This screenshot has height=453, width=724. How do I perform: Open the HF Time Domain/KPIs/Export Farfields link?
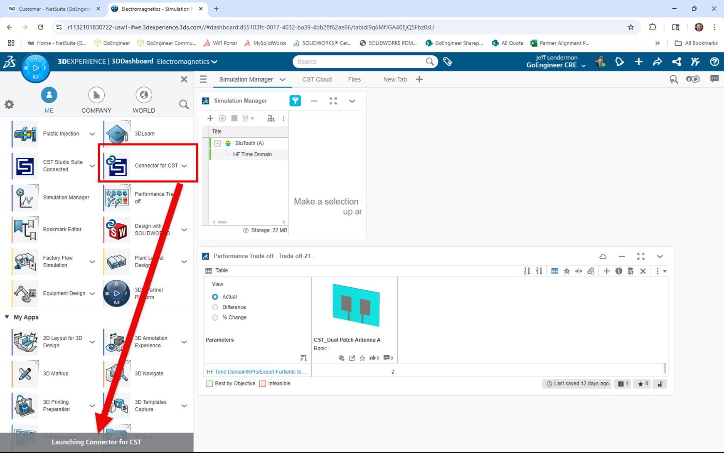tap(257, 371)
